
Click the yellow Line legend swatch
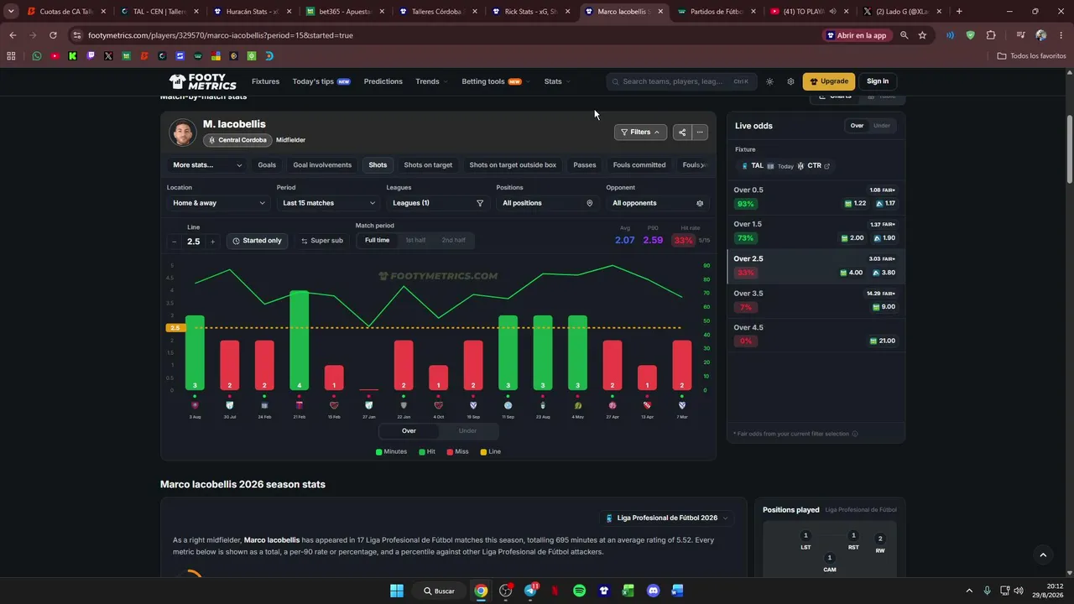click(x=483, y=452)
